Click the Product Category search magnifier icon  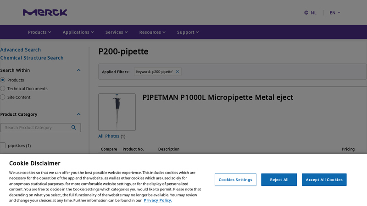[x=74, y=128]
